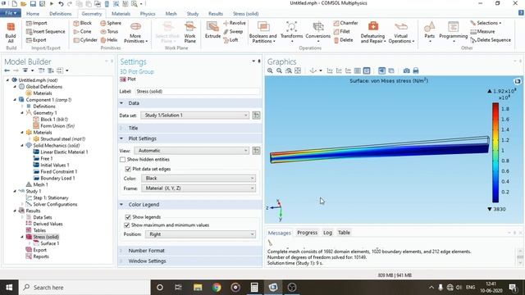Screen dimensions: 525x295
Task: Select the Block primitive tool
Action: coord(82,23)
